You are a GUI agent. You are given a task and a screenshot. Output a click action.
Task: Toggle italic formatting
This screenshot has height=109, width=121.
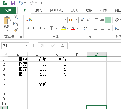coord(33,28)
